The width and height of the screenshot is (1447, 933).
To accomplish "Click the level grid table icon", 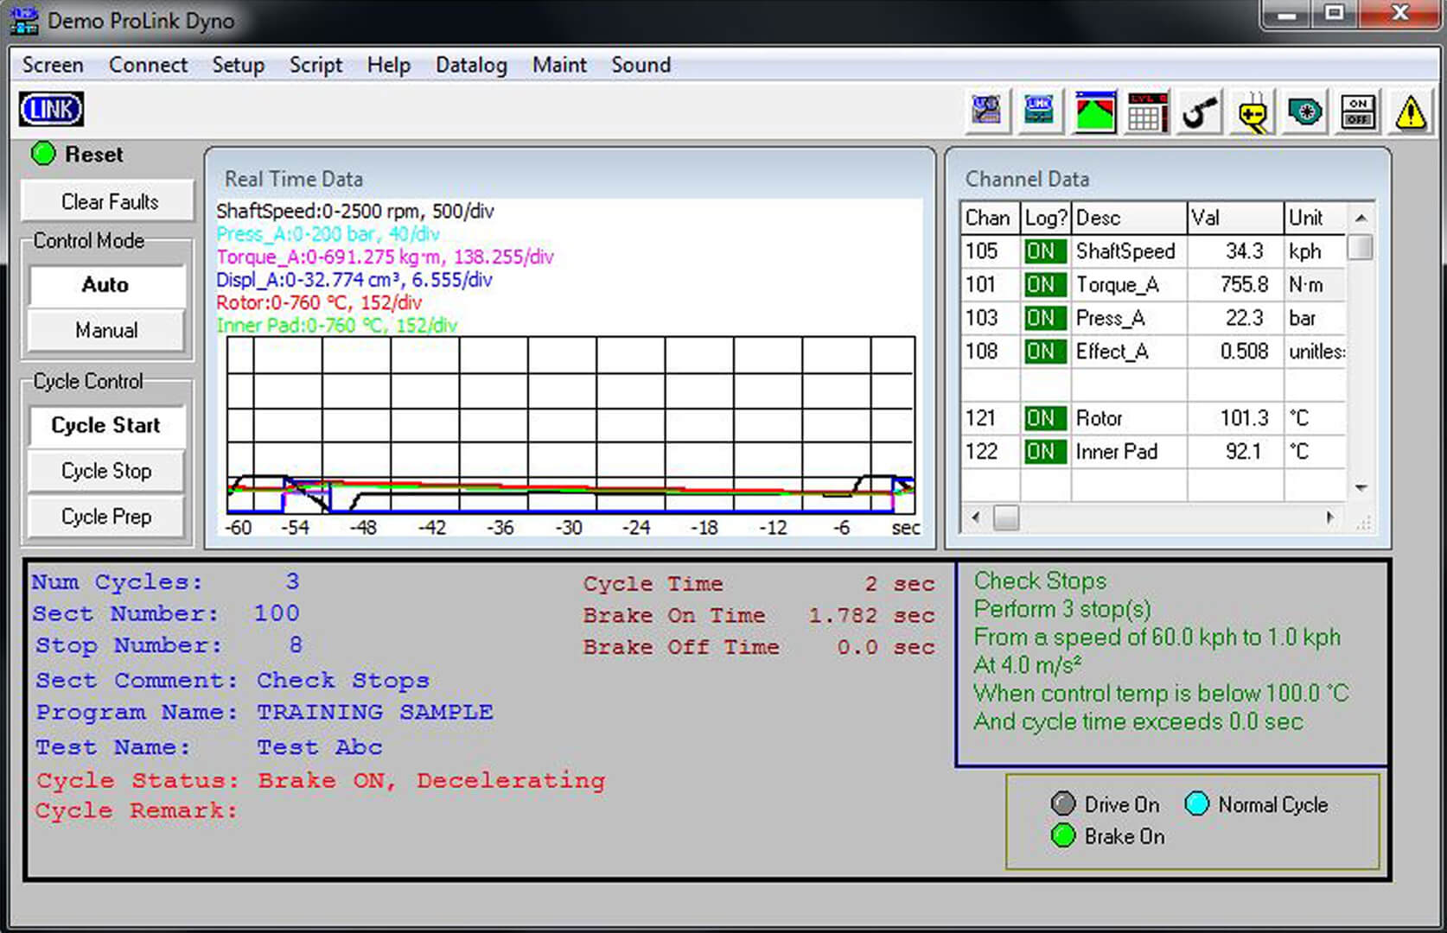I will pyautogui.click(x=1146, y=112).
